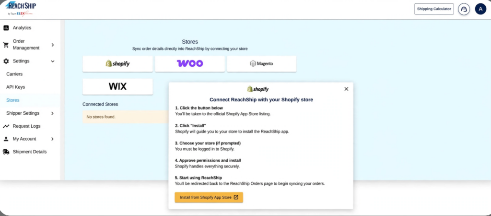Open the user avatar menu
Screen dimensions: 491x216
click(480, 9)
